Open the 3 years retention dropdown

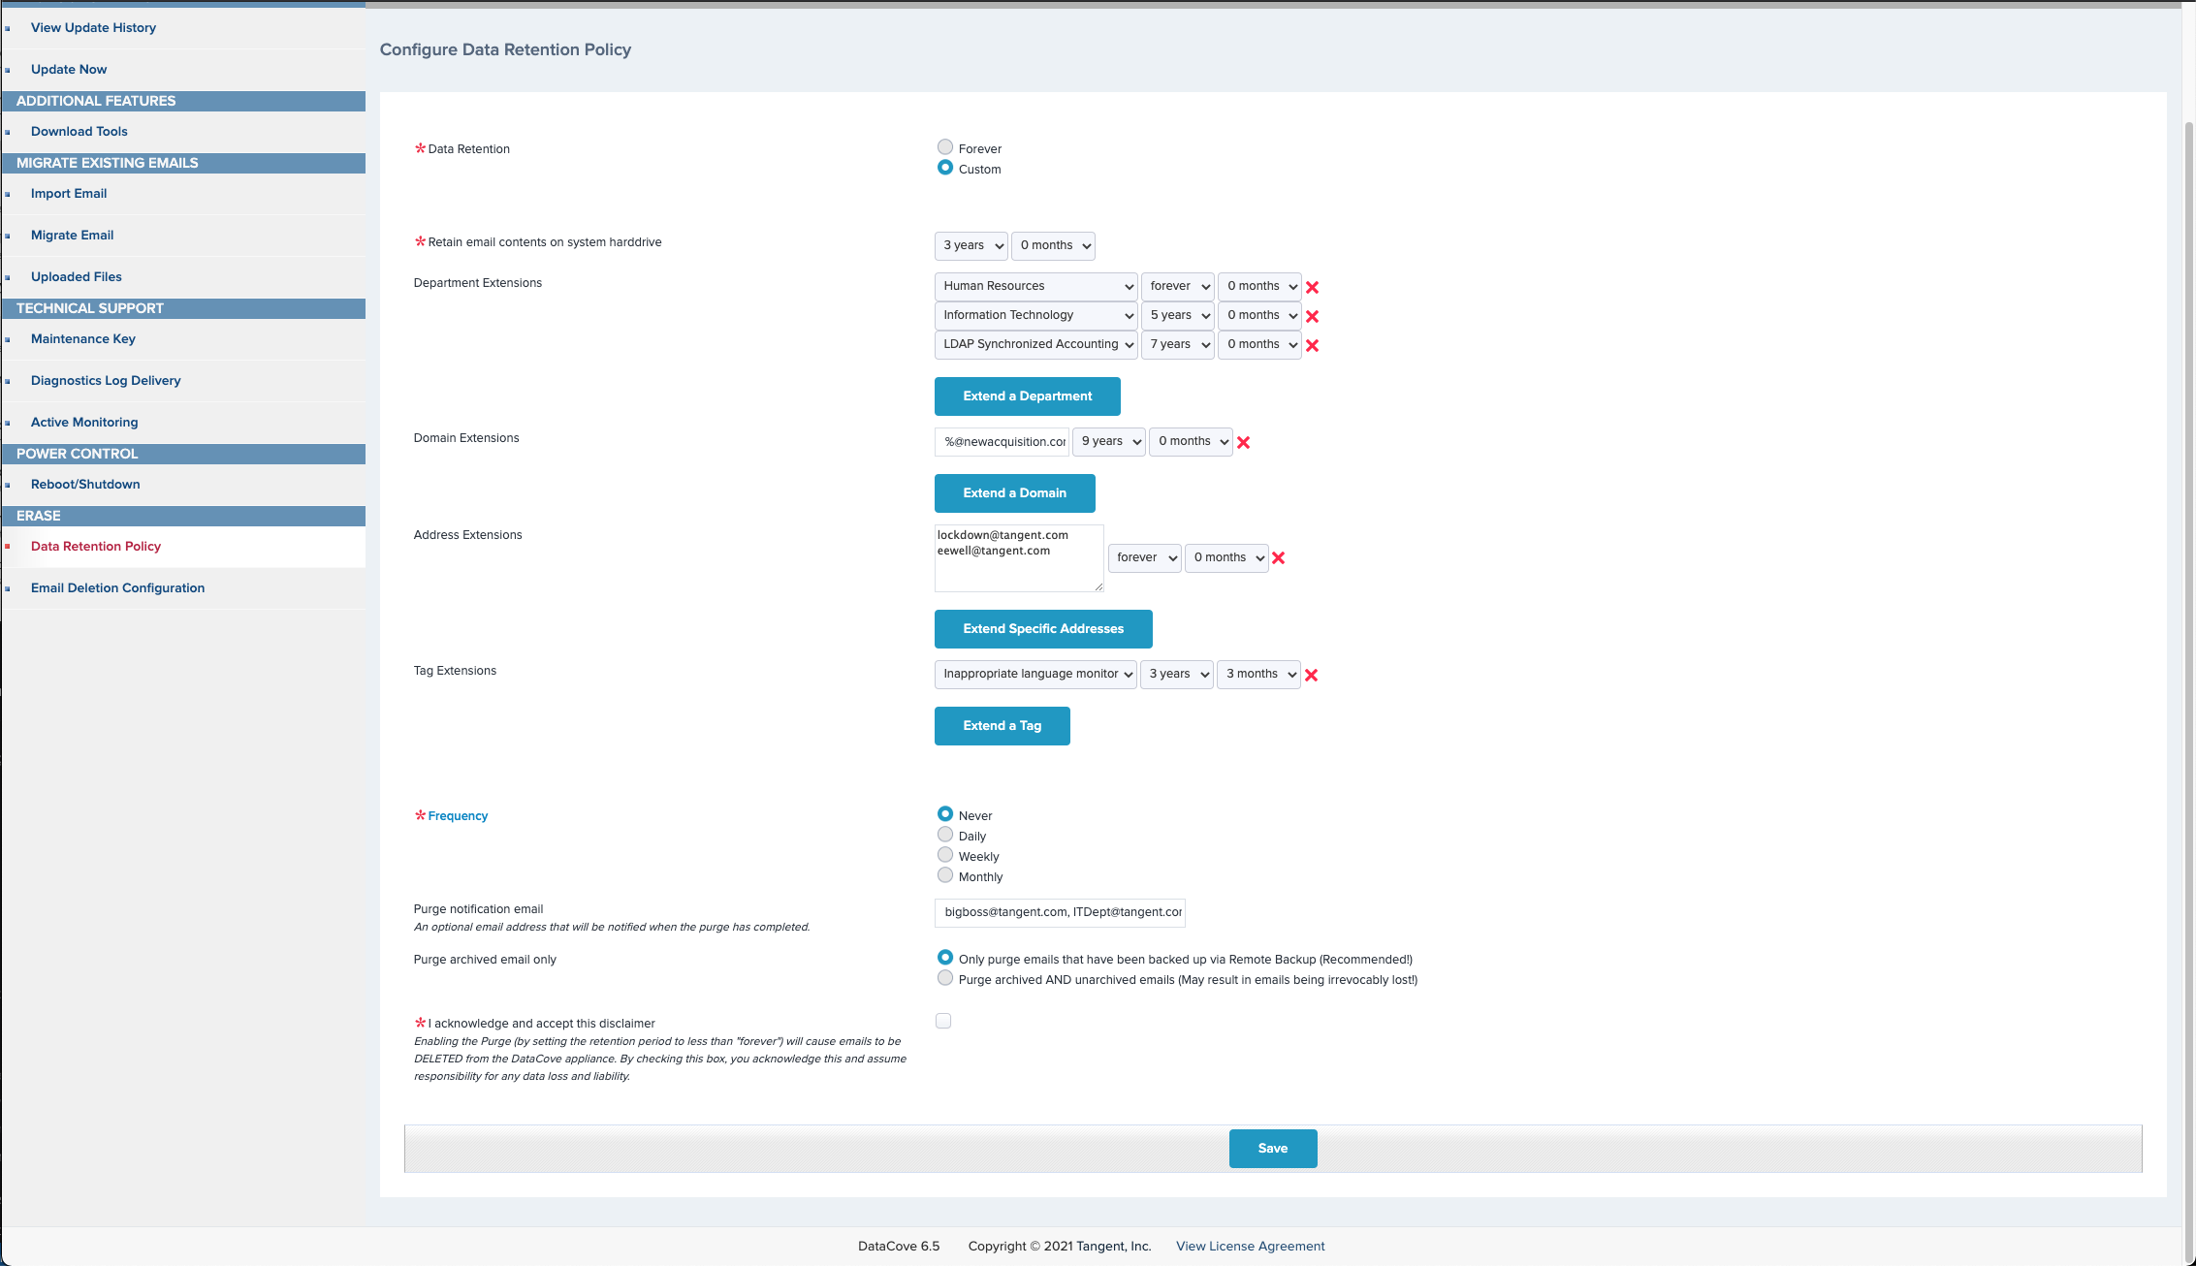point(971,245)
